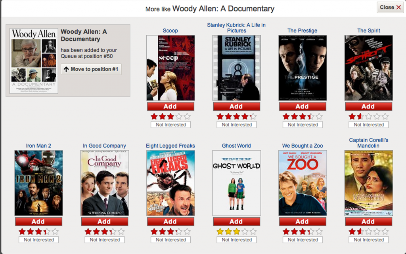This screenshot has width=406, height=254.
Task: Give The Spirit a five star rating
Action: (x=385, y=117)
